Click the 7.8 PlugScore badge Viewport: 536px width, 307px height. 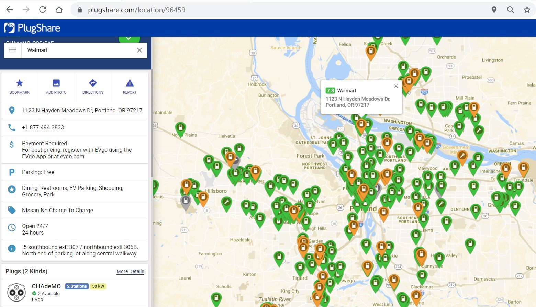click(330, 91)
